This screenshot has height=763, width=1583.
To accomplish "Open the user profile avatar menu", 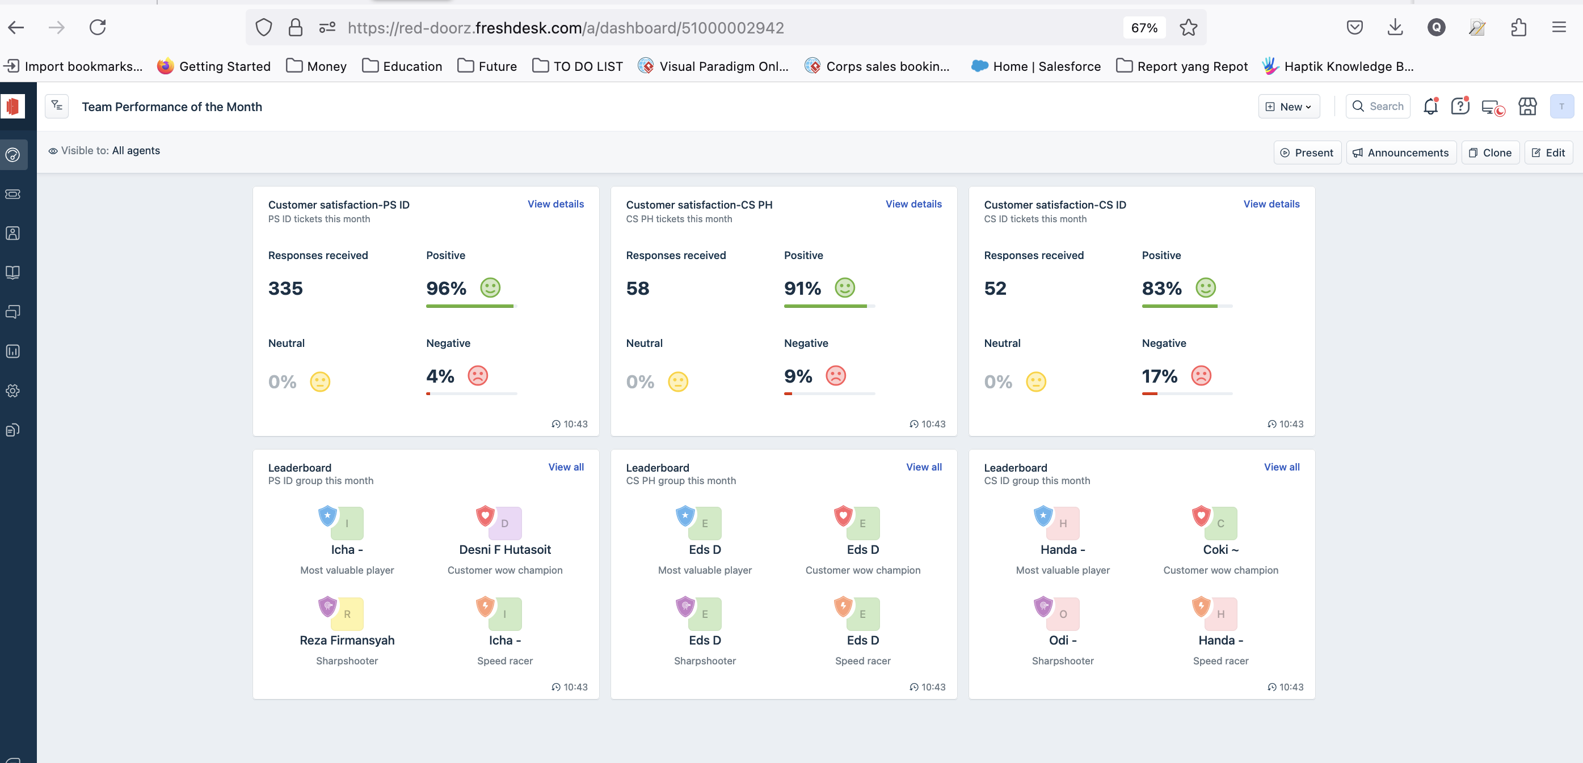I will [1561, 106].
